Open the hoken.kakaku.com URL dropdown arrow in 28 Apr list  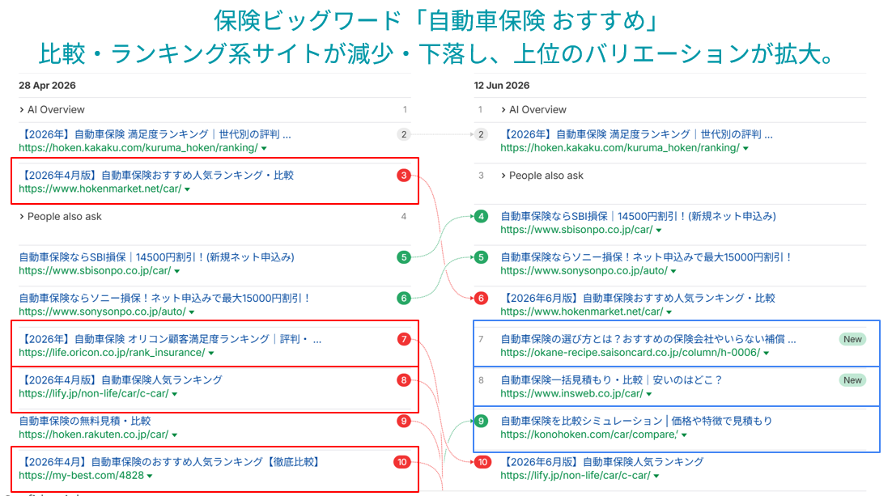[264, 148]
